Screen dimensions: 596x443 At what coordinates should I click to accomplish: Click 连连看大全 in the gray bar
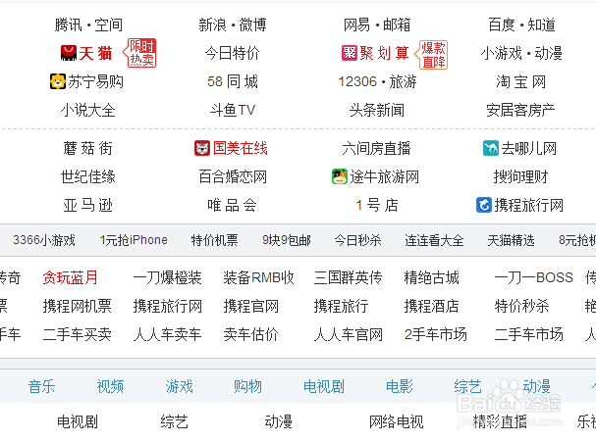pyautogui.click(x=434, y=240)
